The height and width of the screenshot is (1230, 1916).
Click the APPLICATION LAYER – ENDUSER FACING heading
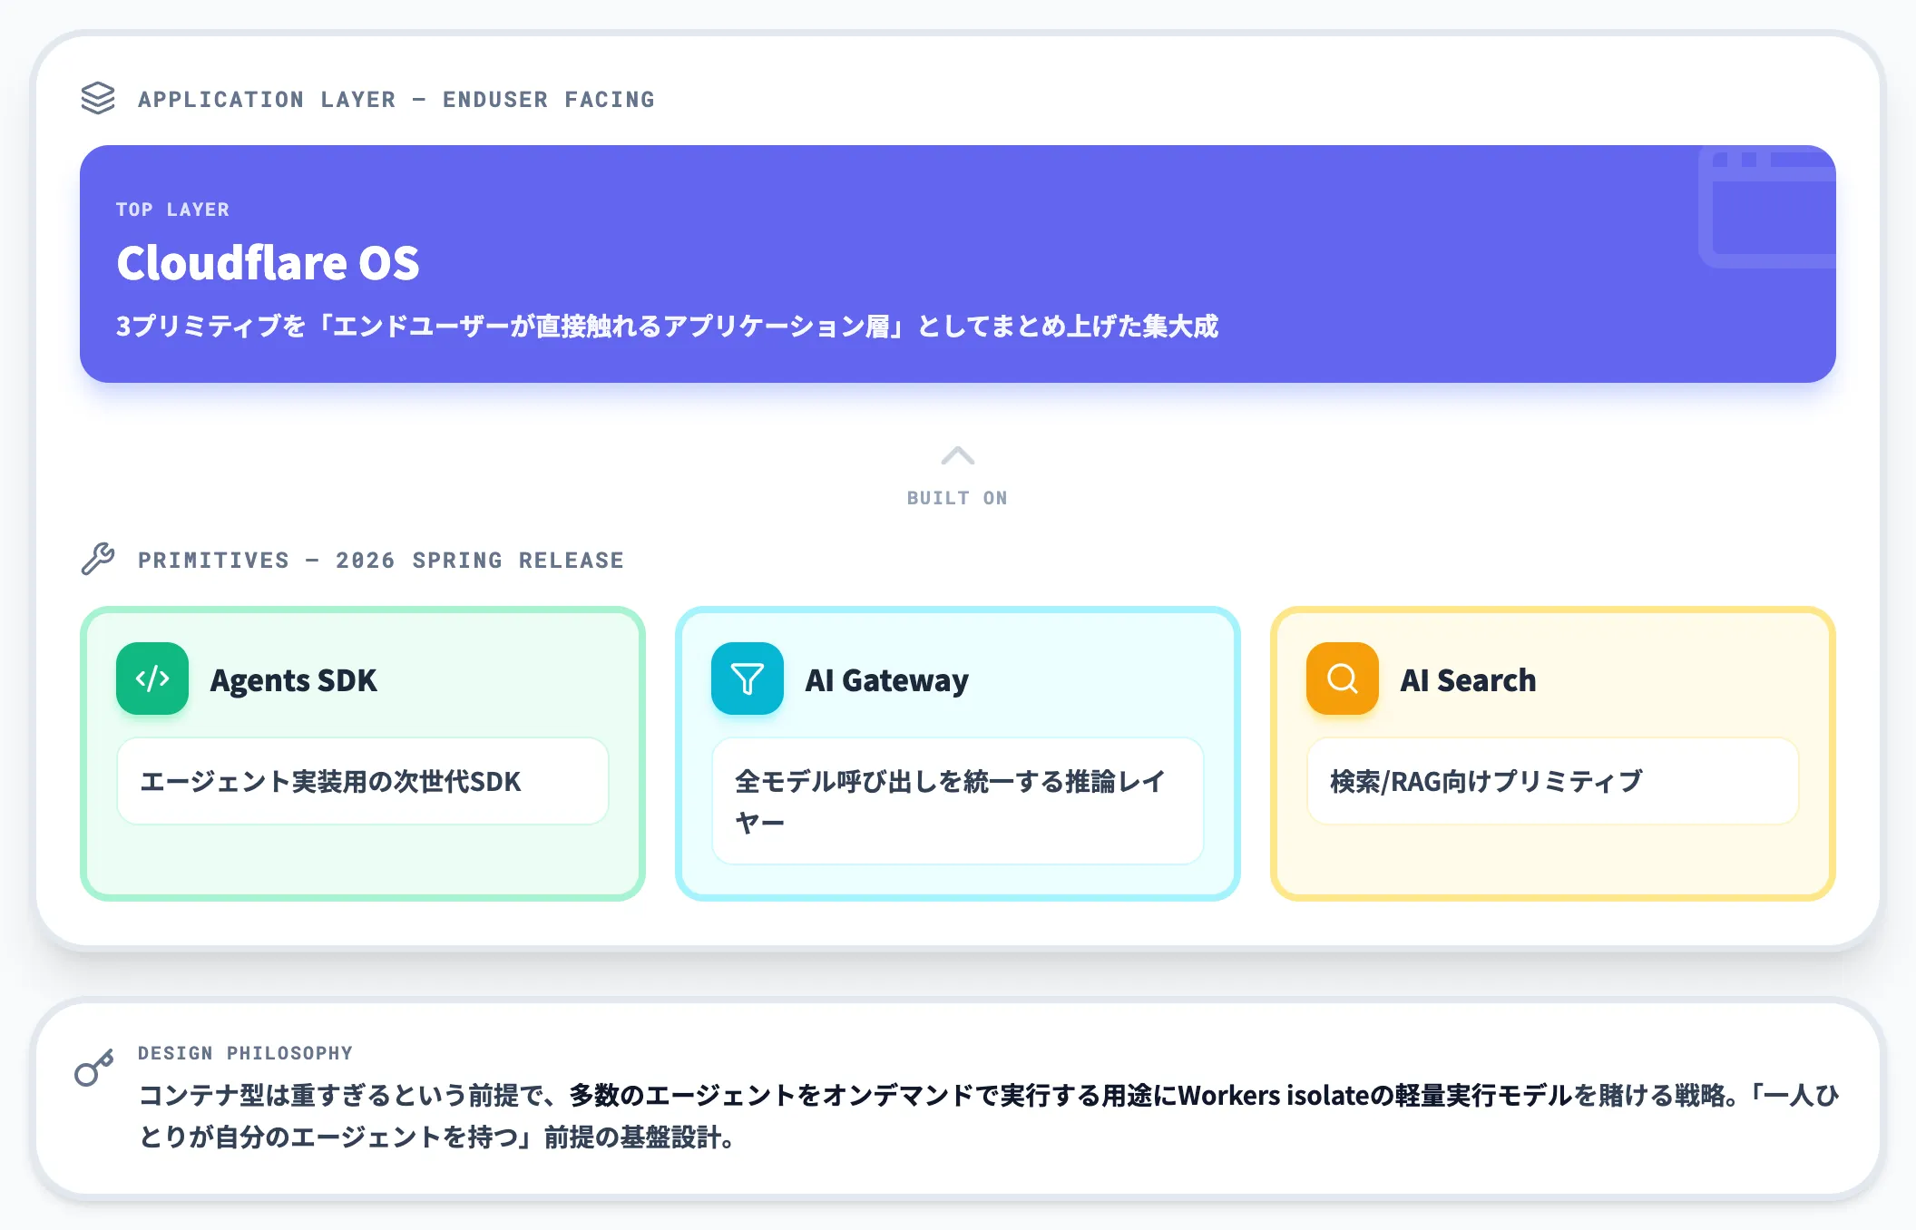(x=396, y=100)
